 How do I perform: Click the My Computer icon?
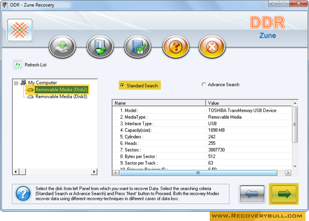(x=23, y=82)
